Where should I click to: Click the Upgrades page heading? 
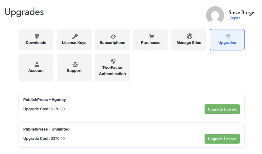coord(24,12)
